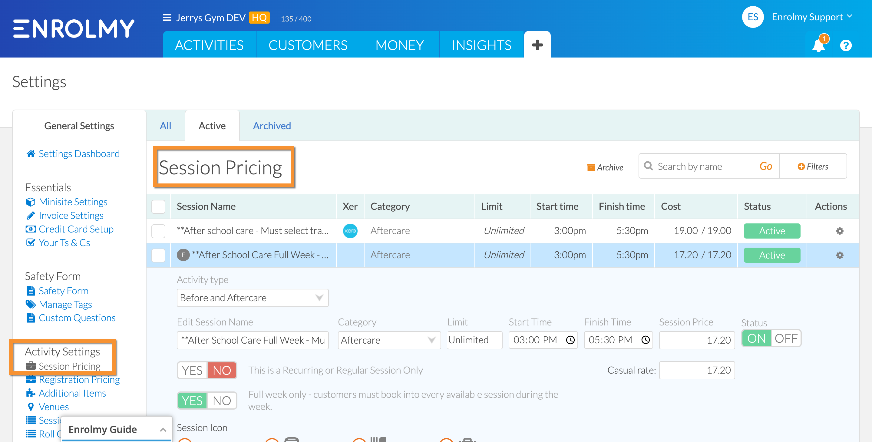Open actions gear for After school care row

tap(840, 231)
